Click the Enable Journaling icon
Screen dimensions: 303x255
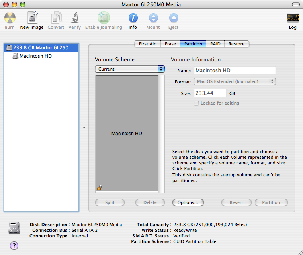104,18
